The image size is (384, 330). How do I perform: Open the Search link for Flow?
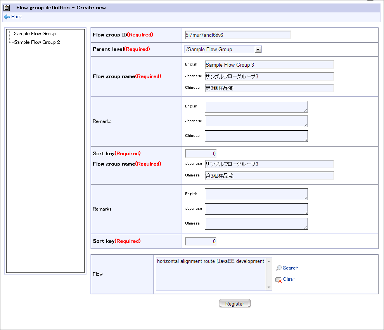tap(291, 268)
